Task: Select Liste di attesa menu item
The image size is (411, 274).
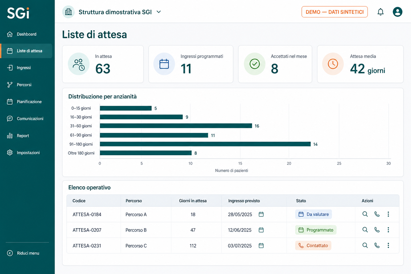Action: coord(27,51)
